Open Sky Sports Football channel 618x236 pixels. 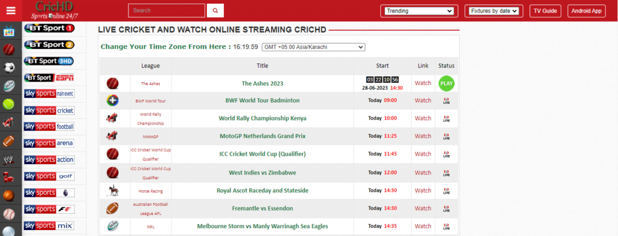(x=49, y=127)
